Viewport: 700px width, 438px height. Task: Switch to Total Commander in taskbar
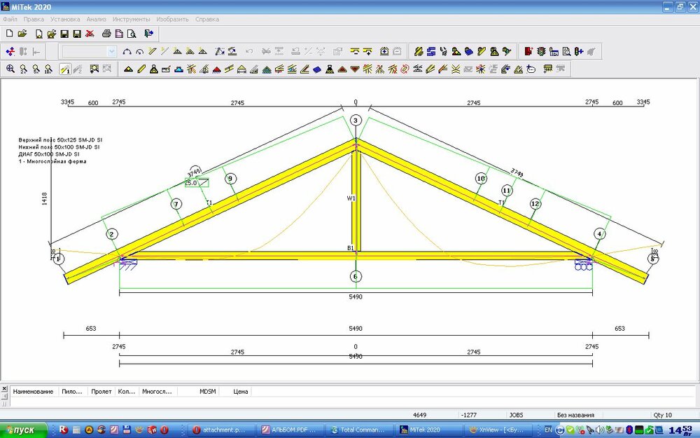(x=358, y=430)
